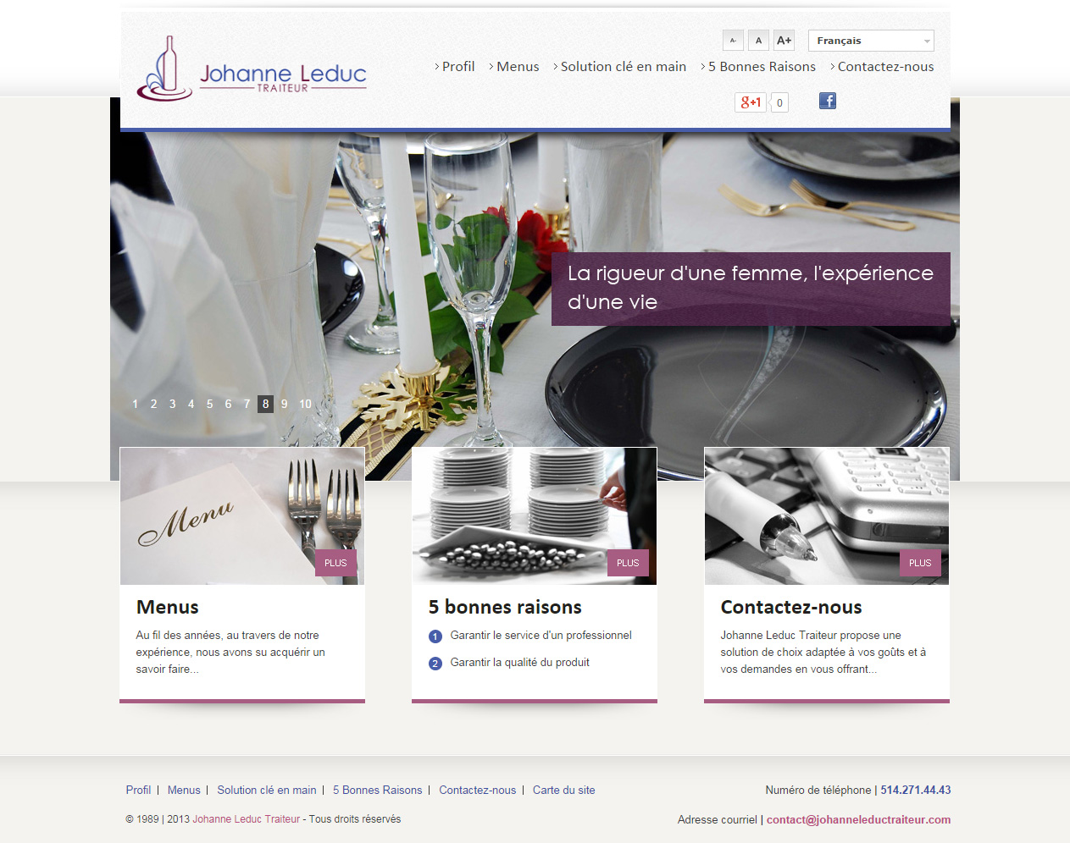Viewport: 1070px width, 843px height.
Task: Click the Johanne Leduc Traiteur copyright link
Action: tap(246, 819)
